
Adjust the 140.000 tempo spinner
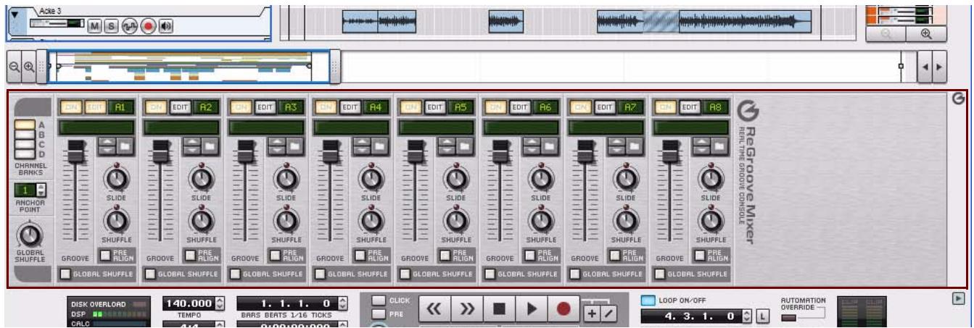pos(220,304)
